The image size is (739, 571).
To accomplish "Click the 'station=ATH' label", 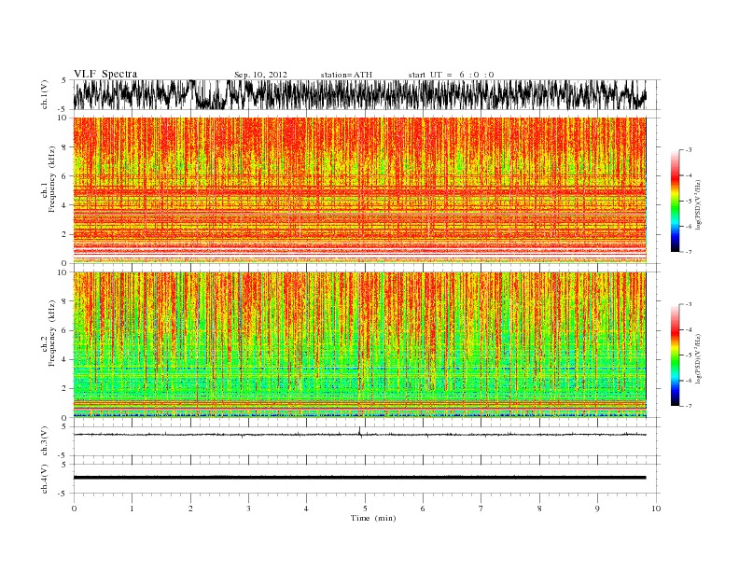I will 346,75.
